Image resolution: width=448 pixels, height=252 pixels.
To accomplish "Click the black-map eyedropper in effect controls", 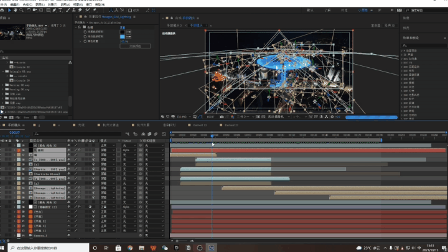I will click(128, 32).
